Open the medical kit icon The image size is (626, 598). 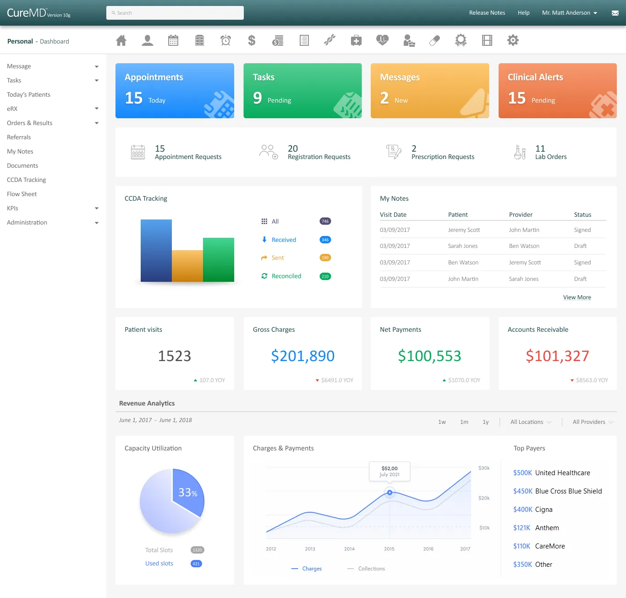(356, 41)
